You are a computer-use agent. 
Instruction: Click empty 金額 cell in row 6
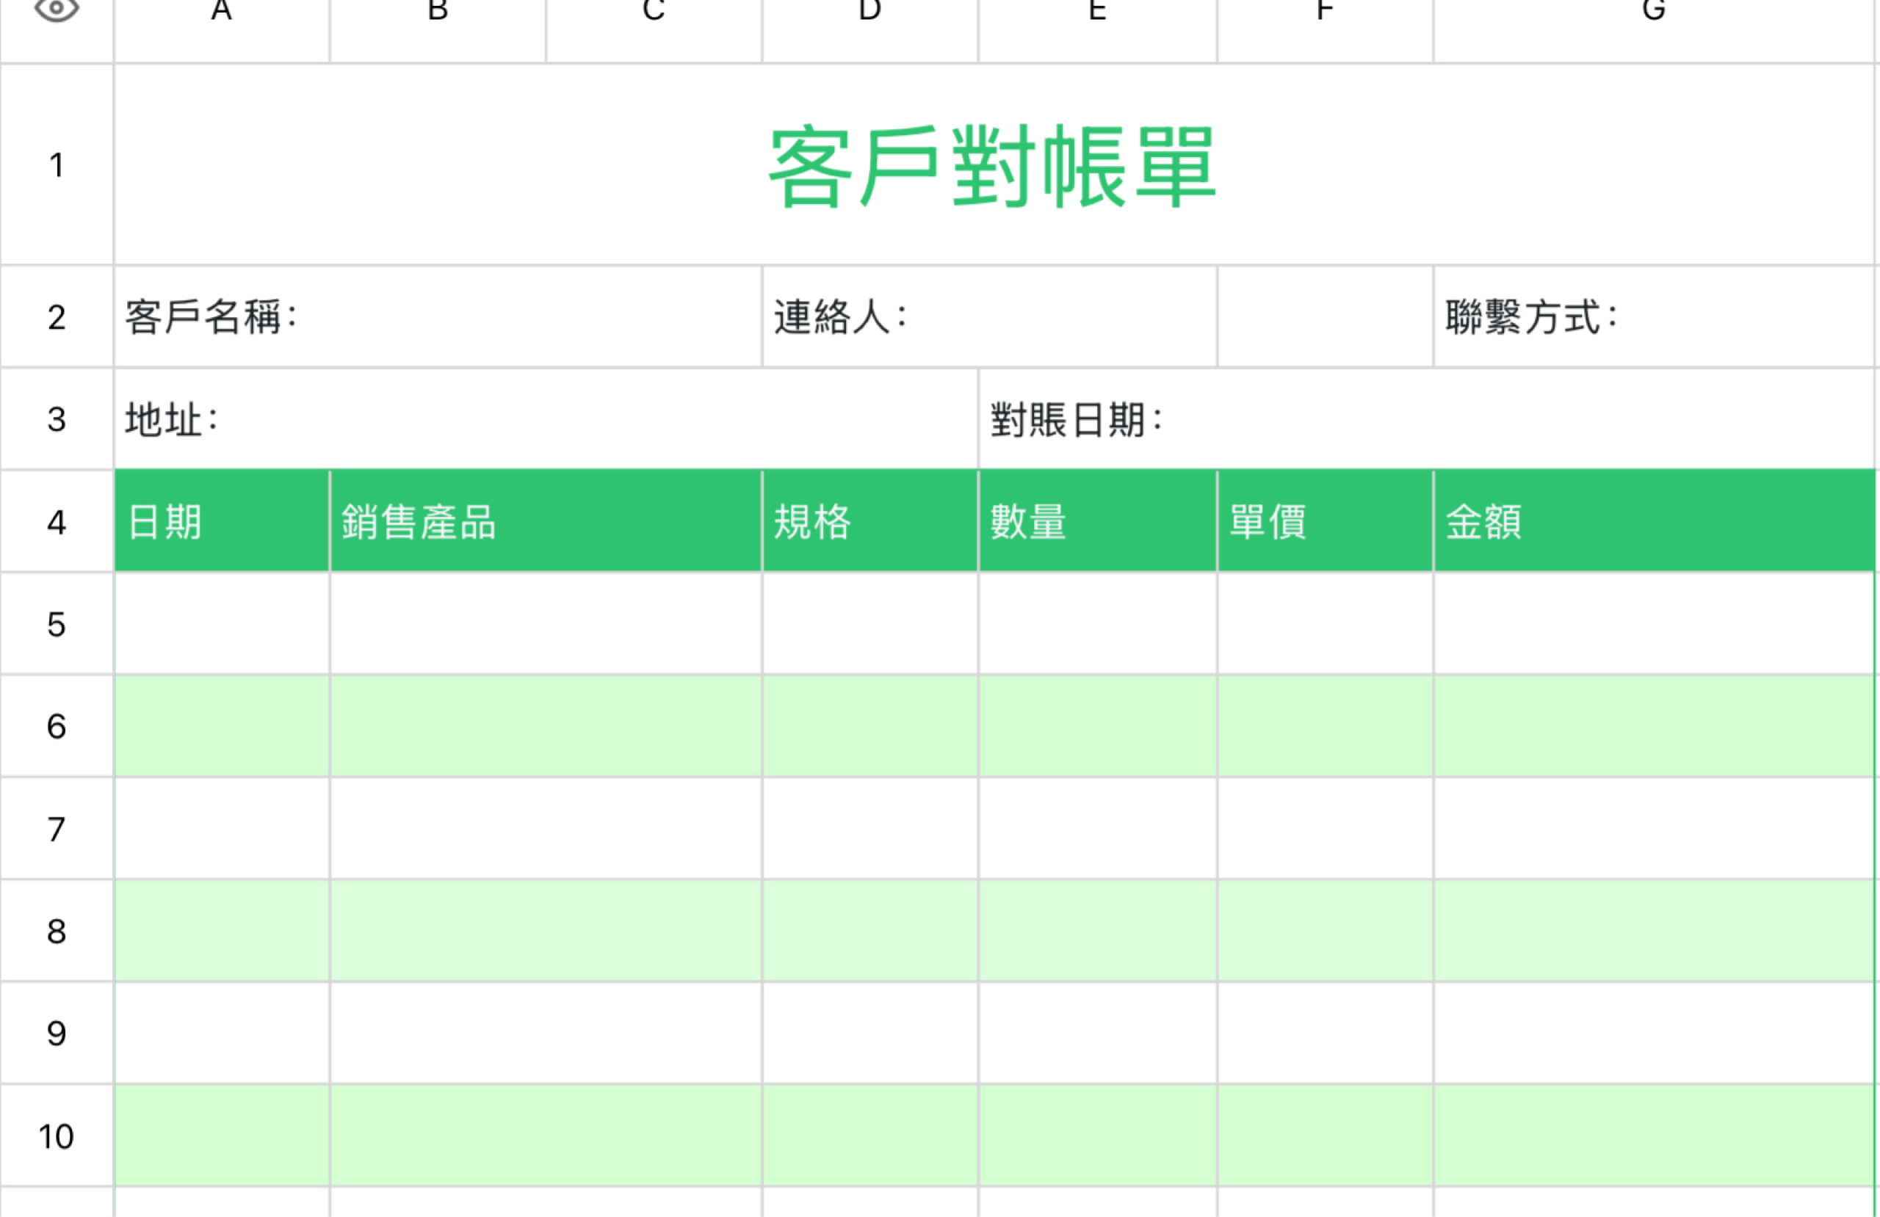[x=1654, y=726]
